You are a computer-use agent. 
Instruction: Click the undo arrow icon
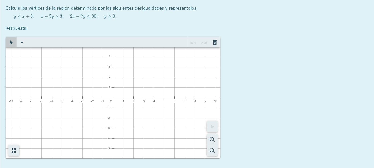(x=193, y=43)
